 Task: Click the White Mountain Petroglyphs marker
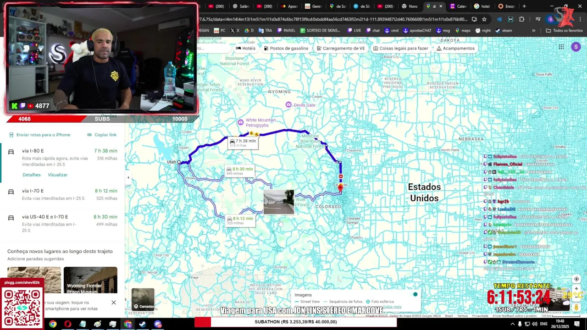point(240,122)
